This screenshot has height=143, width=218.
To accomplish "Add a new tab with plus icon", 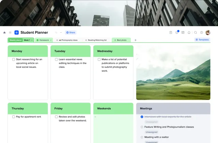I will 136,40.
